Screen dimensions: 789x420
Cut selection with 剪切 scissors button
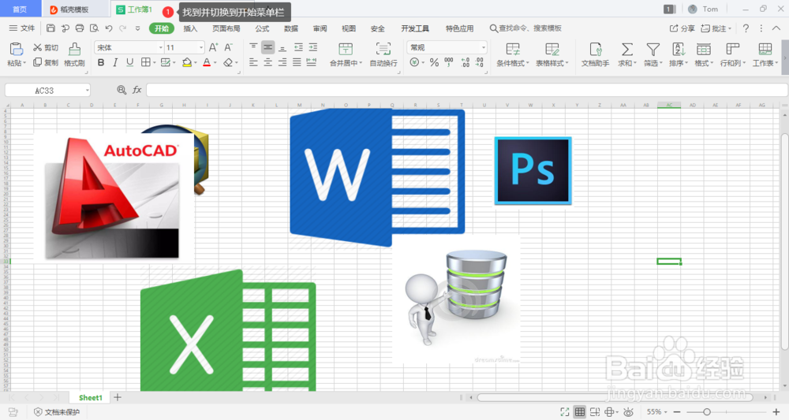click(45, 48)
